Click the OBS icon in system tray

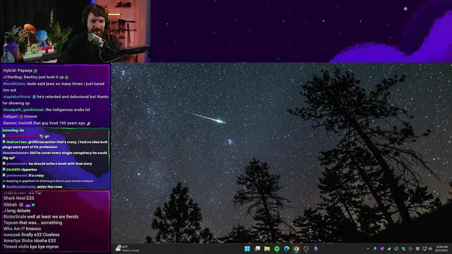[410, 249]
